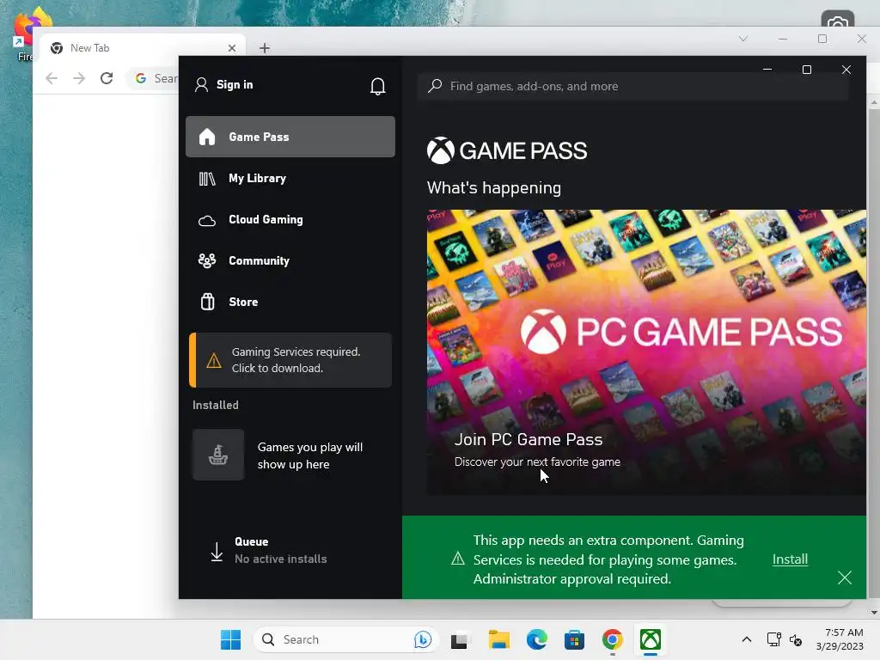This screenshot has height=660, width=880.
Task: Expand the system tray hidden icons chevron
Action: point(747,639)
